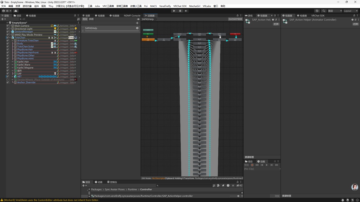Screen dimensions: 360x202
Task: Click preset icon in right Inspector header
Action: click(355, 20)
